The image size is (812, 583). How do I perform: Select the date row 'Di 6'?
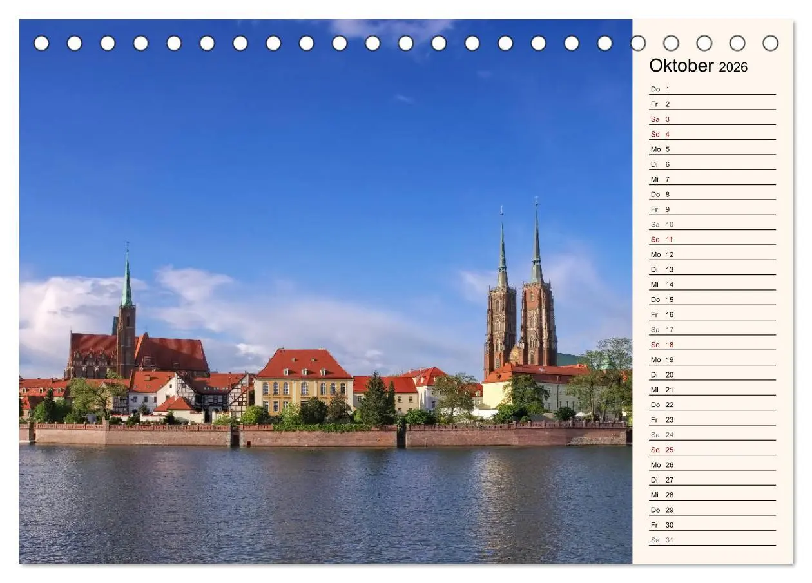pos(712,164)
